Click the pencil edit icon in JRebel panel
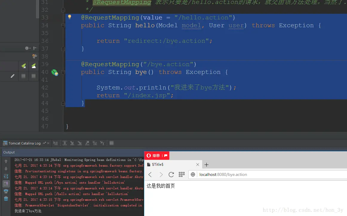This screenshot has height=216, width=347. pyautogui.click(x=13, y=76)
